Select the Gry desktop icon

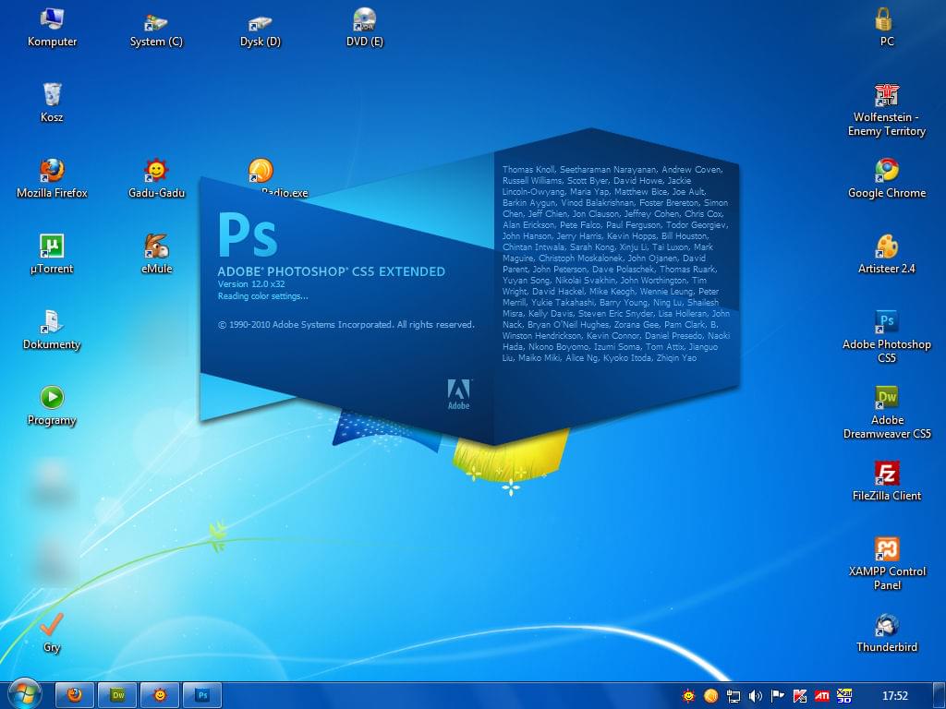(52, 632)
